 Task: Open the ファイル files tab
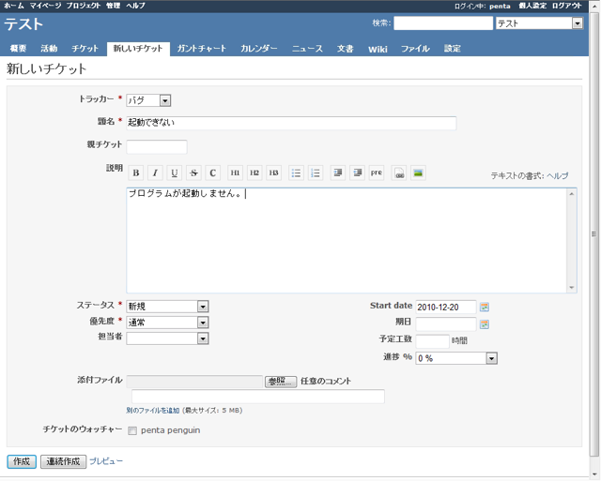tap(415, 49)
